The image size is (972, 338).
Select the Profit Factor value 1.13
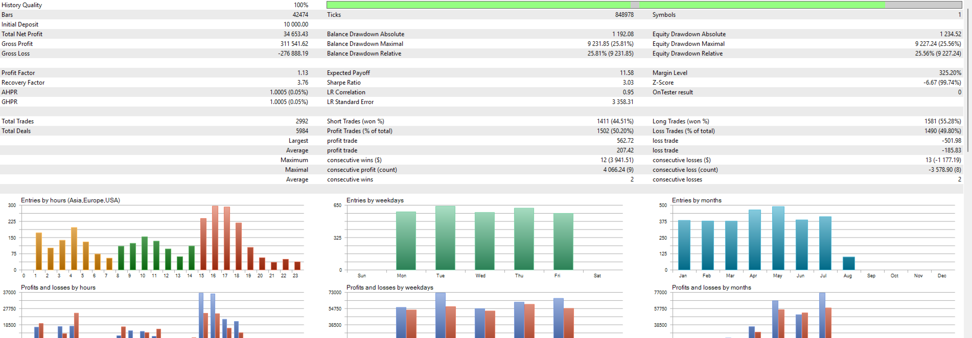click(303, 73)
